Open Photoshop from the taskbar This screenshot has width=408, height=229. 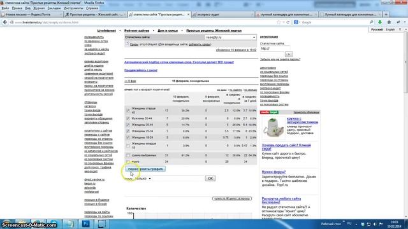[x=85, y=224]
